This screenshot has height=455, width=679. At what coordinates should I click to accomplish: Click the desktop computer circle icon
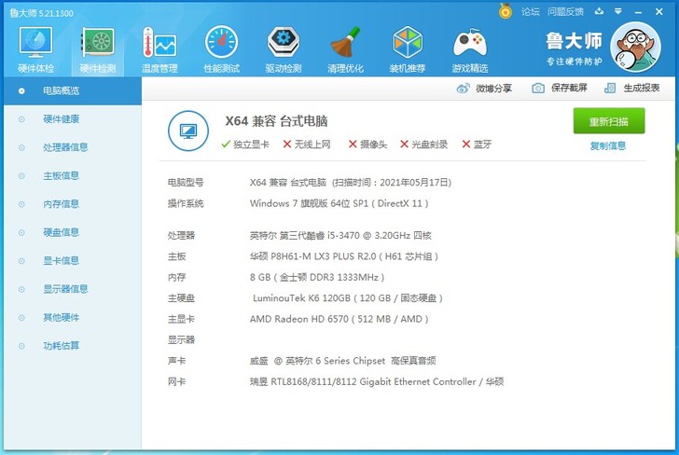(x=188, y=131)
